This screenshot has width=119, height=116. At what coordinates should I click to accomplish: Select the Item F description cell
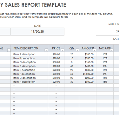29,74
